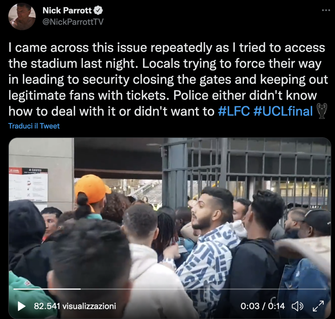Open the three-dot more options menu
The image size is (335, 319).
point(326,10)
